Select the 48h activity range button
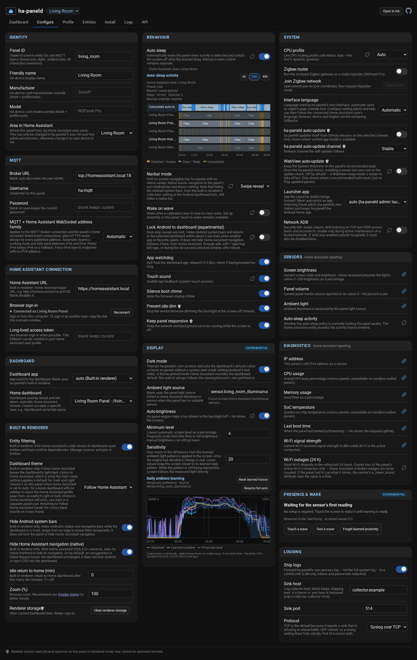The width and height of the screenshot is (417, 660). [265, 77]
